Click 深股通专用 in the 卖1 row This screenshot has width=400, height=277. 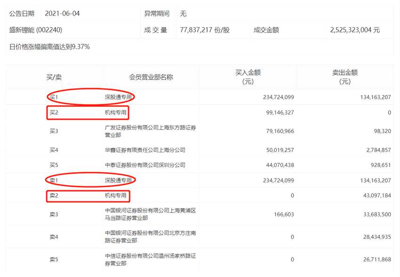tap(118, 180)
